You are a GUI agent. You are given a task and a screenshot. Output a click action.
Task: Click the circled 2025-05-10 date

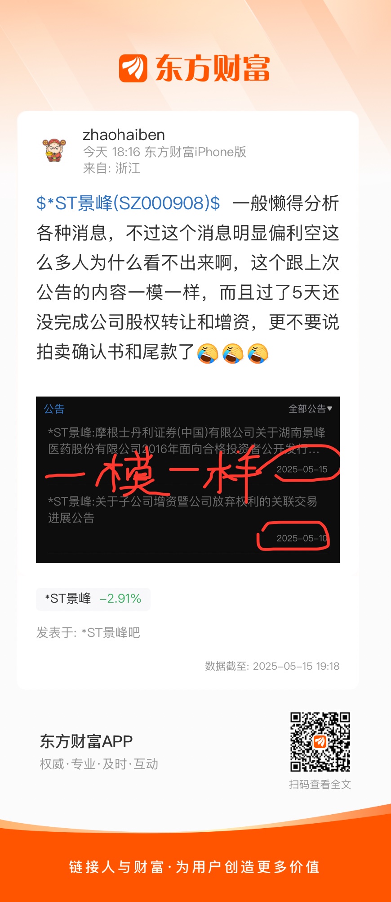click(x=302, y=538)
